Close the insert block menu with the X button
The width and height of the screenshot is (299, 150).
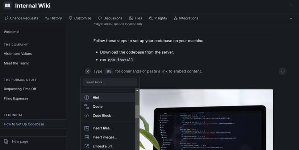click(x=88, y=71)
